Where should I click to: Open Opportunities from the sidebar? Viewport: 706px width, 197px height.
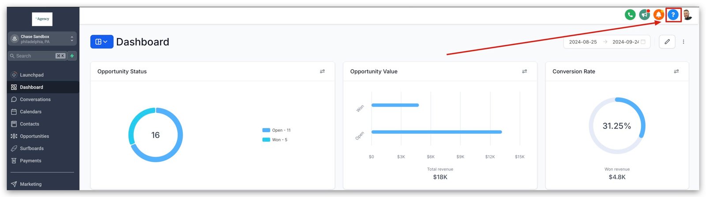click(34, 136)
